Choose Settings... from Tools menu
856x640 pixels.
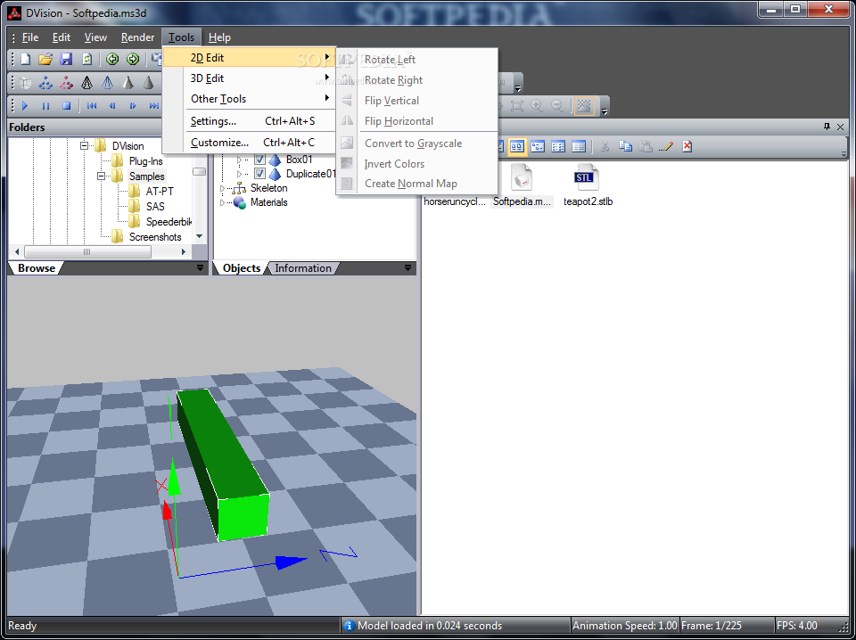[x=249, y=121]
